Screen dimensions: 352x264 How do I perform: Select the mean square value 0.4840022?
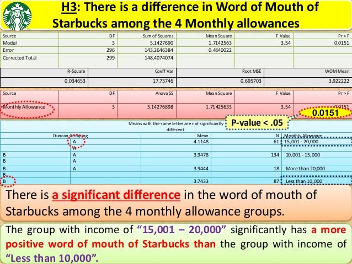(x=220, y=50)
